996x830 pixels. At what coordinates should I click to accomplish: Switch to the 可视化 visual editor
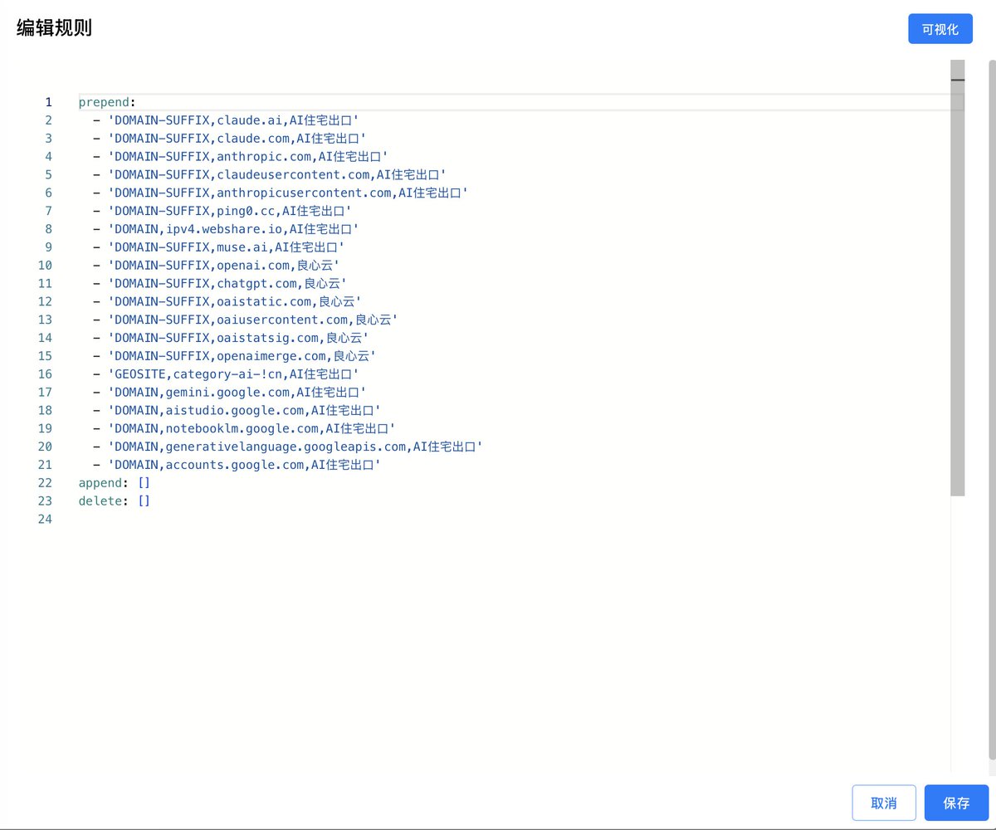pyautogui.click(x=940, y=29)
